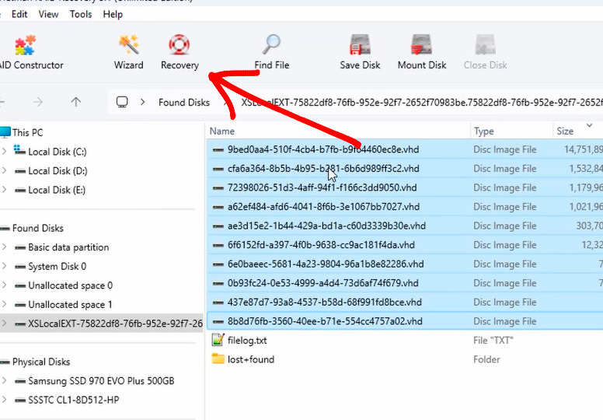Viewport: 603px width, 420px height.
Task: Select the ae3d15e2-1b44-429a vhd file
Action: 326,226
